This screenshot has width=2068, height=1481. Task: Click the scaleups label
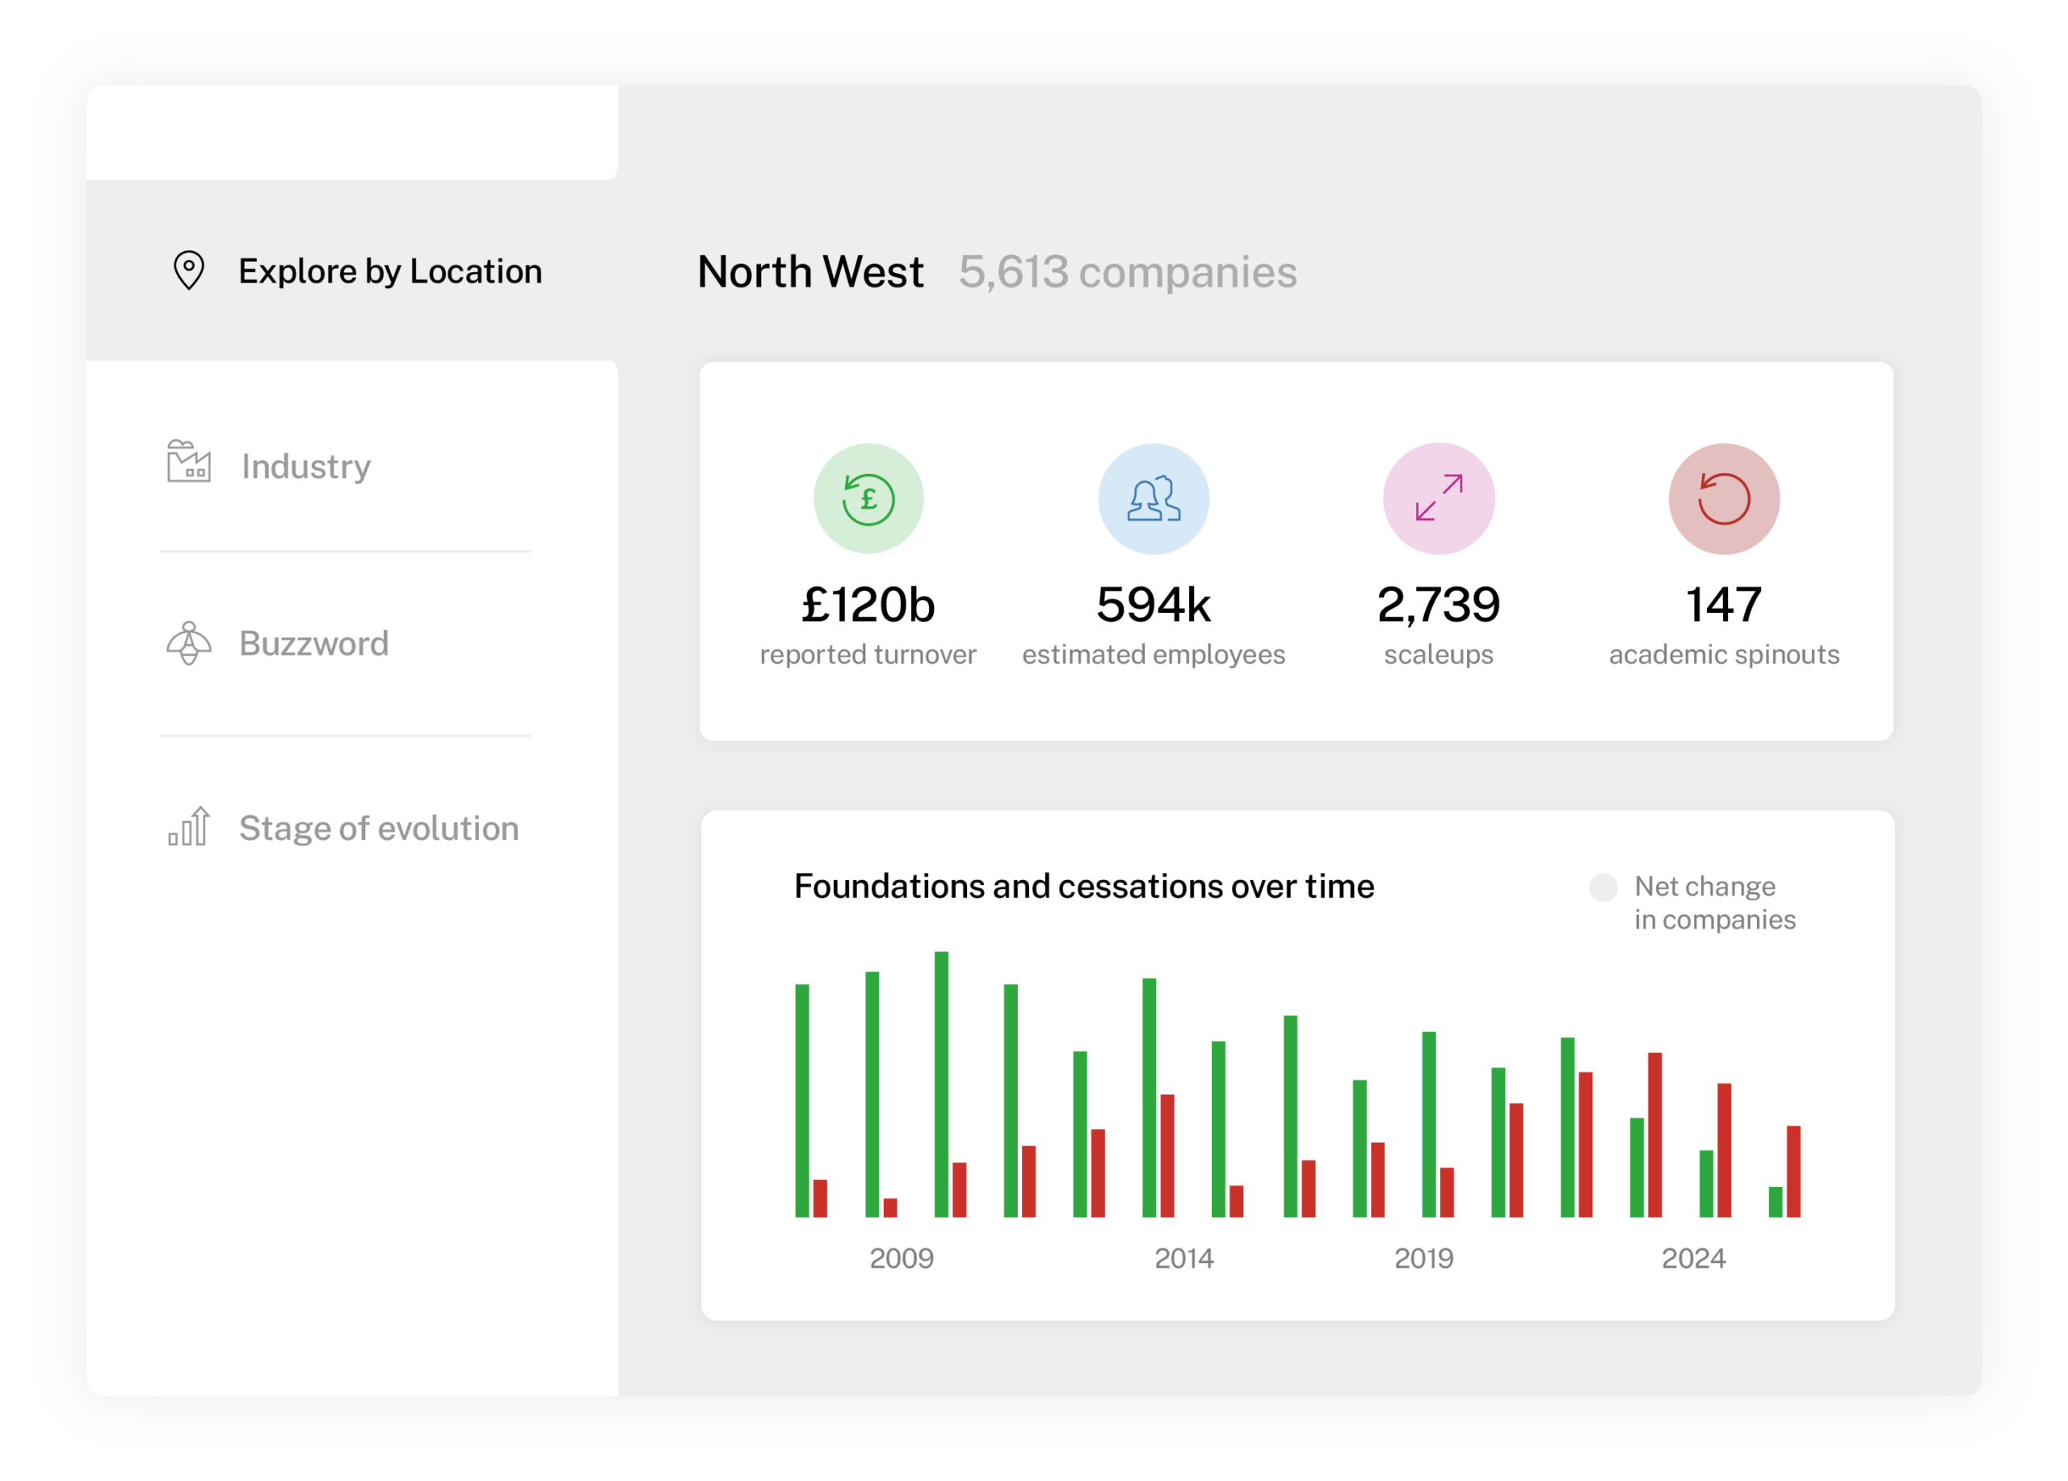tap(1439, 655)
